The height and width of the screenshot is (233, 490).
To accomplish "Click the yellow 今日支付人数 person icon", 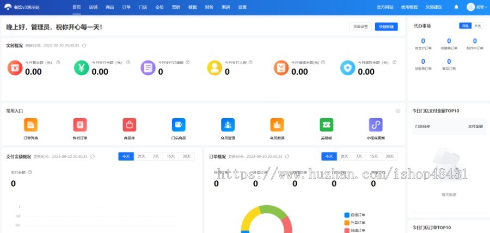I will 215,68.
